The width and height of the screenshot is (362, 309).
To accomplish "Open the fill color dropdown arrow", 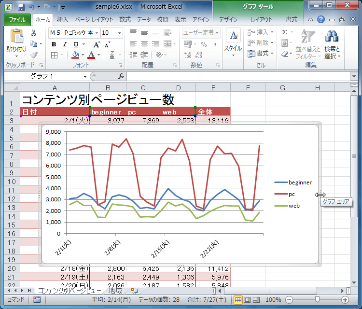I will (x=83, y=55).
